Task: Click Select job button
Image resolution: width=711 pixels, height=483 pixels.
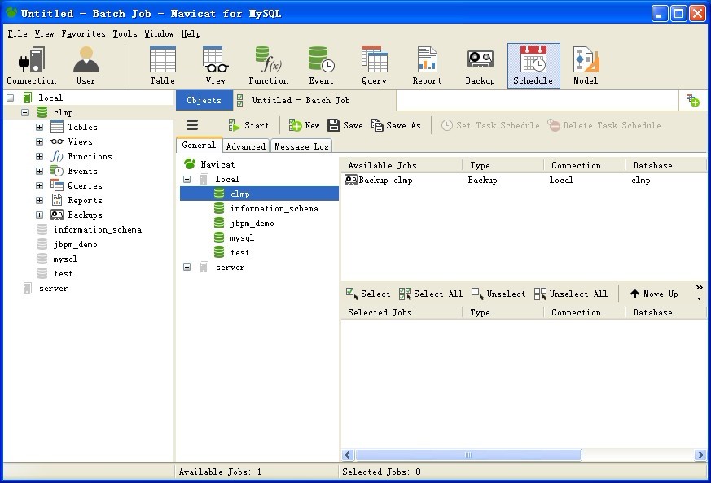Action: point(368,294)
